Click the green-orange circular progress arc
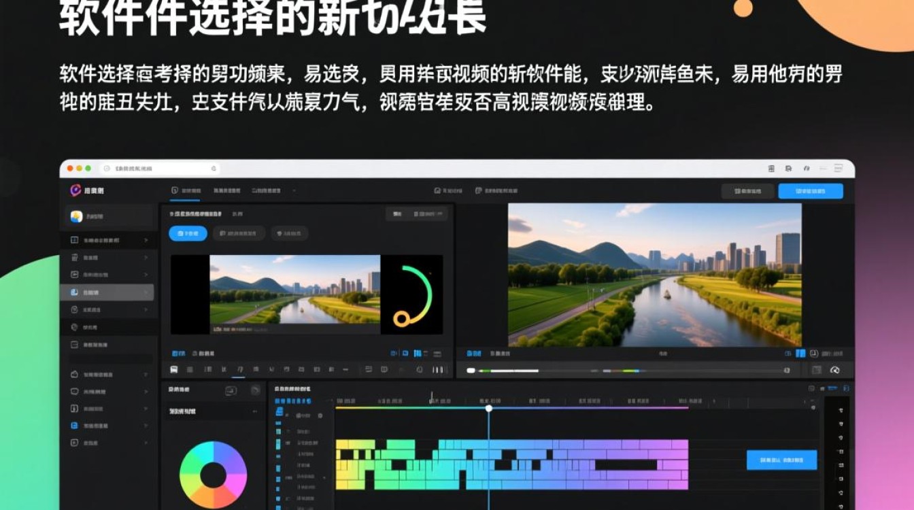This screenshot has width=914, height=510. click(413, 295)
